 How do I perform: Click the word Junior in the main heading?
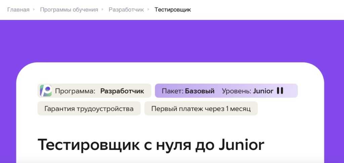(241, 145)
